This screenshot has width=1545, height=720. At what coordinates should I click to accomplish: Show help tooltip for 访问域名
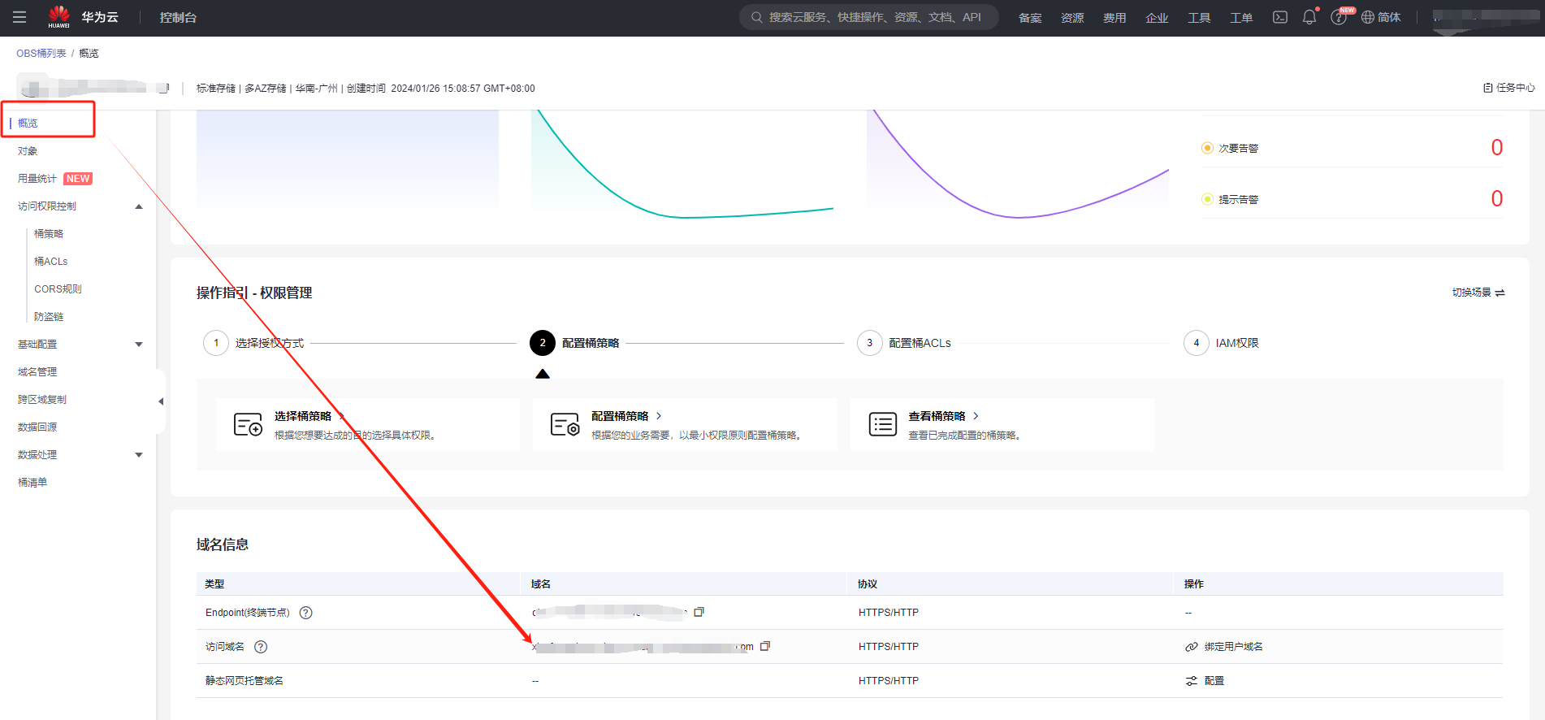[261, 647]
